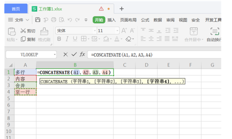Click the clear formatting eraser icon

[x=128, y=39]
